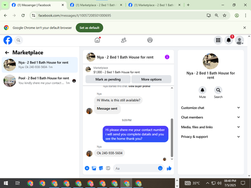The width and height of the screenshot is (251, 188).
Task: Open the Friends icon in top navigation
Action: point(123,40)
